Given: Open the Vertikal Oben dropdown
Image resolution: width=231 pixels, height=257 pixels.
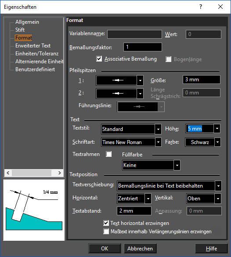Looking at the screenshot, I should (218, 199).
